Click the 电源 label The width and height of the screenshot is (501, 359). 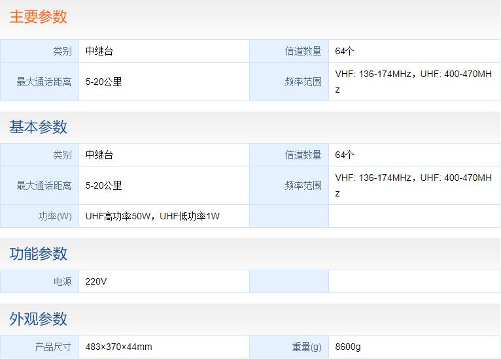click(x=62, y=282)
